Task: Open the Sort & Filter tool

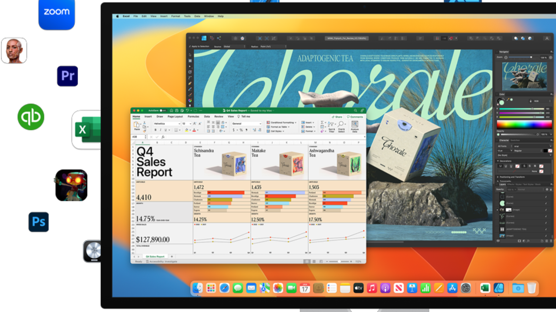Action: point(331,125)
